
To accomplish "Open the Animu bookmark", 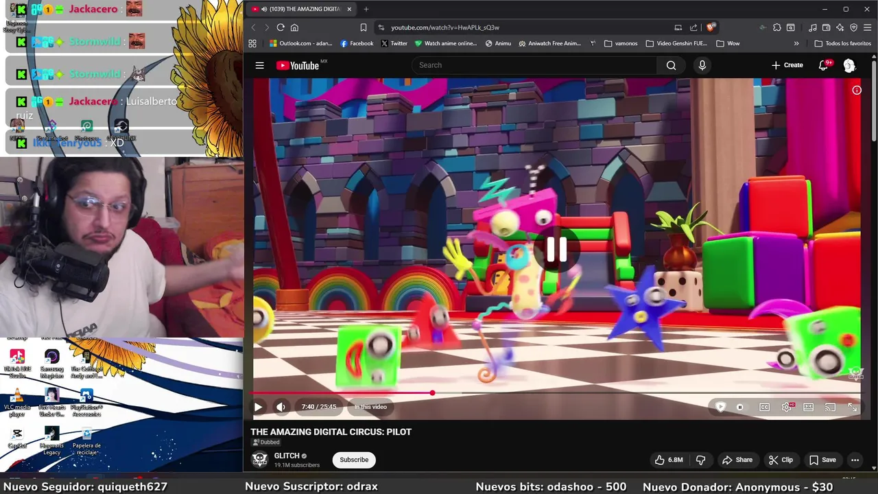I will click(x=498, y=43).
